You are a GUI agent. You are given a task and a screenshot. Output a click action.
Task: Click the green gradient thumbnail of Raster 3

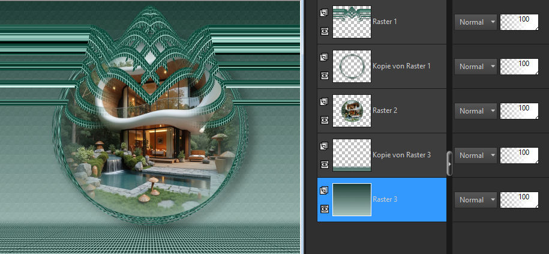[x=352, y=199]
